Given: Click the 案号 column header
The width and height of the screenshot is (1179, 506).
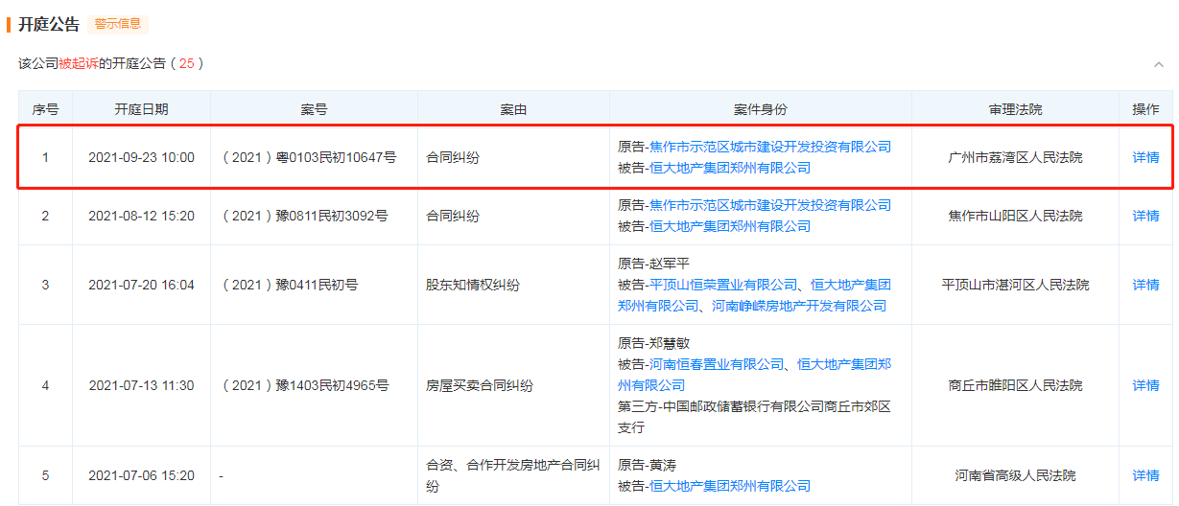Looking at the screenshot, I should [314, 109].
